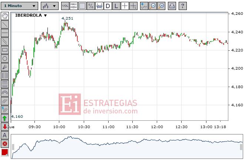The width and height of the screenshot is (245, 160).
Task: Select the trend line drawing tool
Action: point(5,24)
